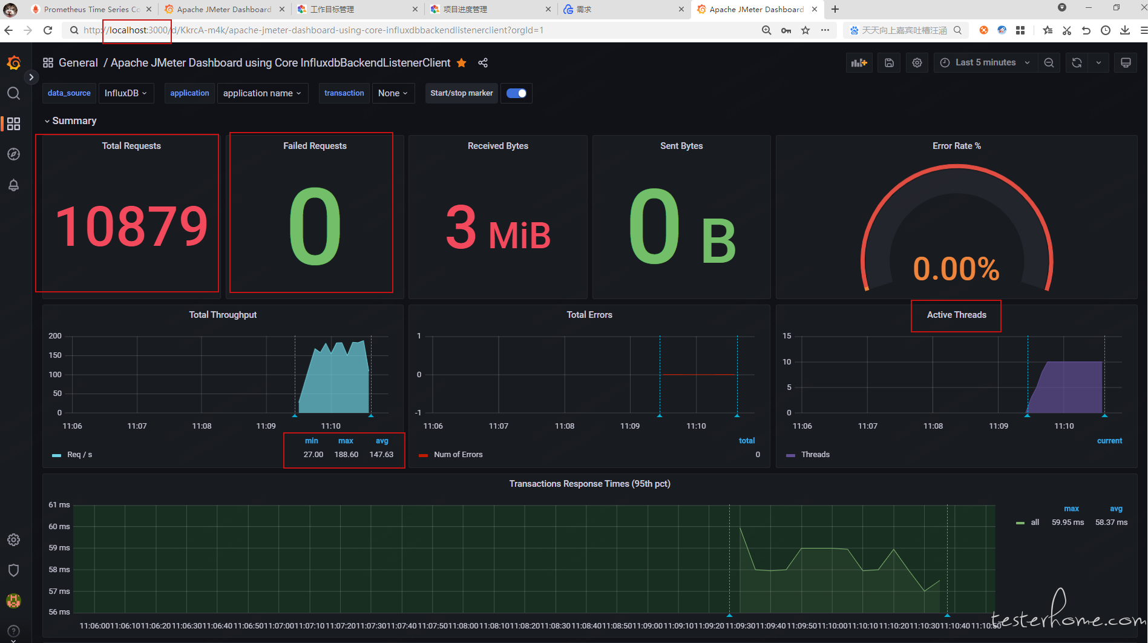Image resolution: width=1148 pixels, height=643 pixels.
Task: Collapse the Summary row
Action: 70,120
